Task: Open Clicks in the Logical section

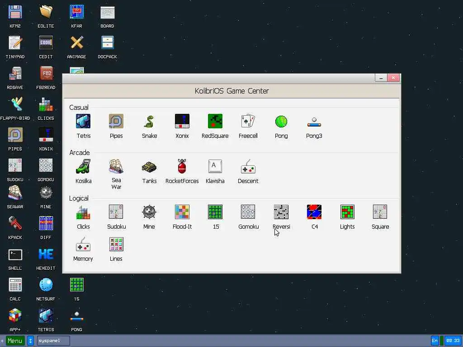Action: pyautogui.click(x=83, y=212)
